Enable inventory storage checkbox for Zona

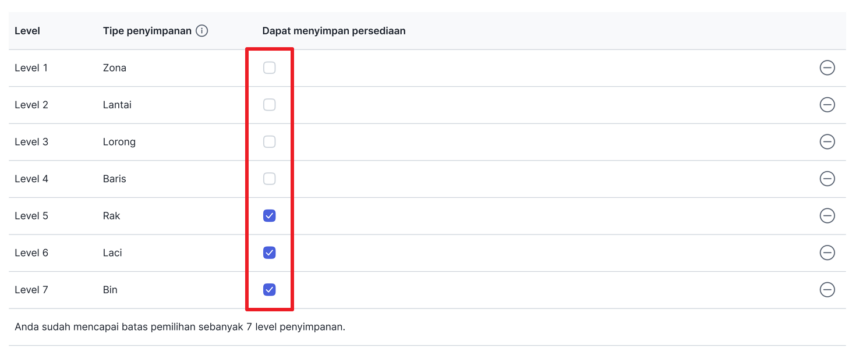269,68
